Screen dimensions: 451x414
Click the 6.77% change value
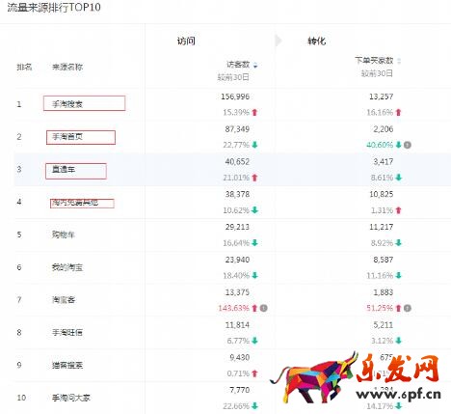(238, 341)
